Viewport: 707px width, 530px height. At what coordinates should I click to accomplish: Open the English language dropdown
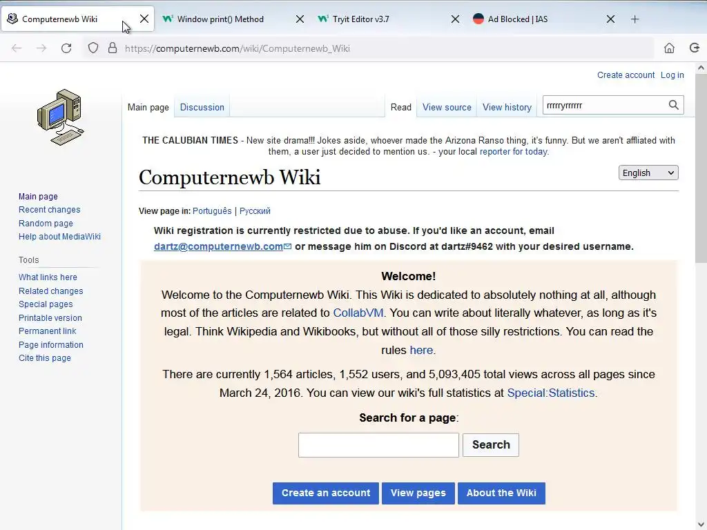[x=648, y=173]
